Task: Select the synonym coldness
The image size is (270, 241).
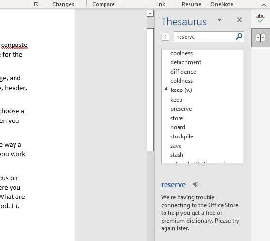Action: (181, 81)
